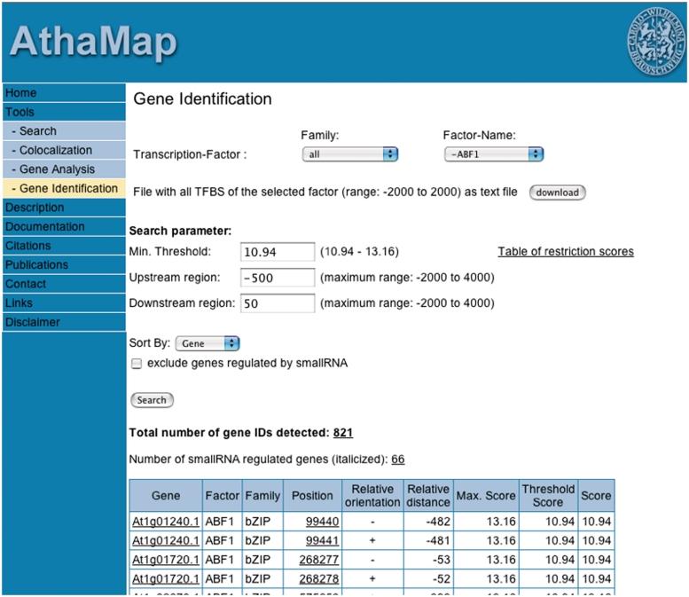Enable exclude genes regulated by smallRNA
Screen dimensions: 689x597
pos(136,363)
